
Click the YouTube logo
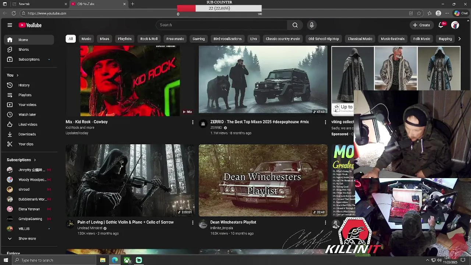[30, 25]
